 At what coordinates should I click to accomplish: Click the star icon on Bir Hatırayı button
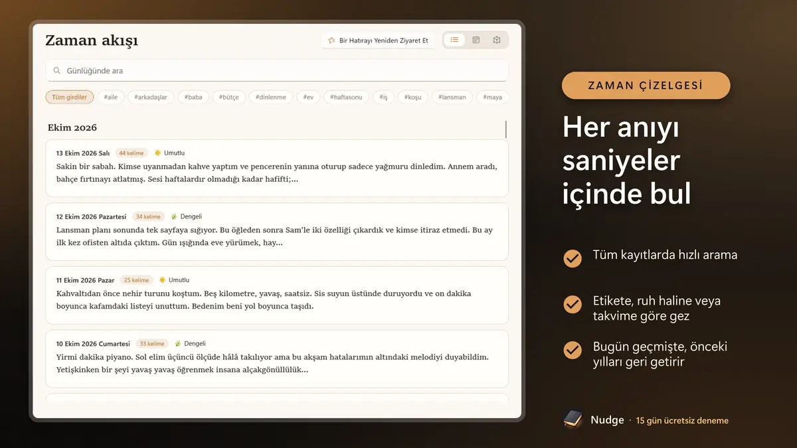(x=331, y=40)
